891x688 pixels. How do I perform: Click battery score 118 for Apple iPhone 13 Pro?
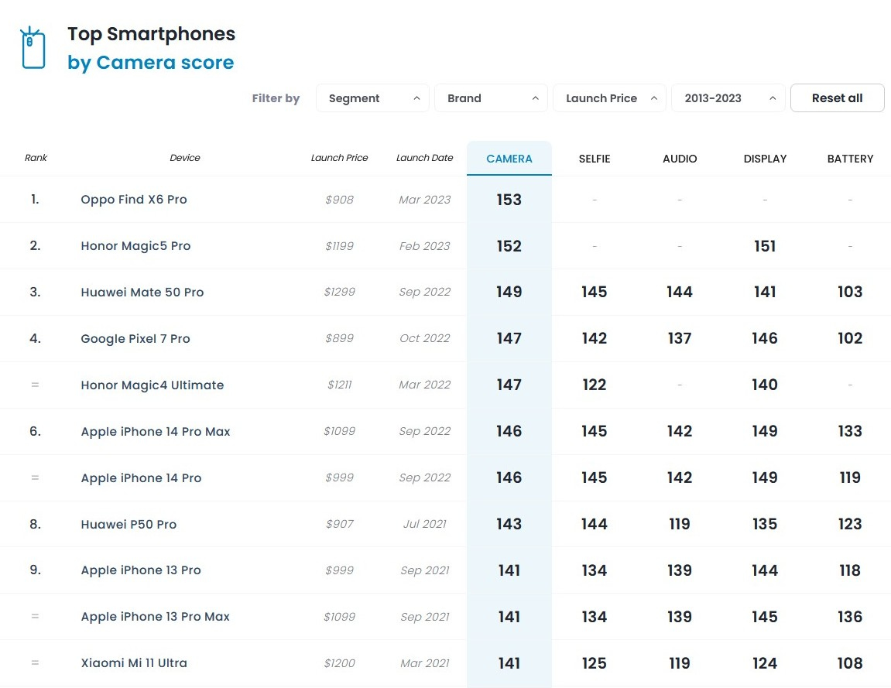[850, 570]
